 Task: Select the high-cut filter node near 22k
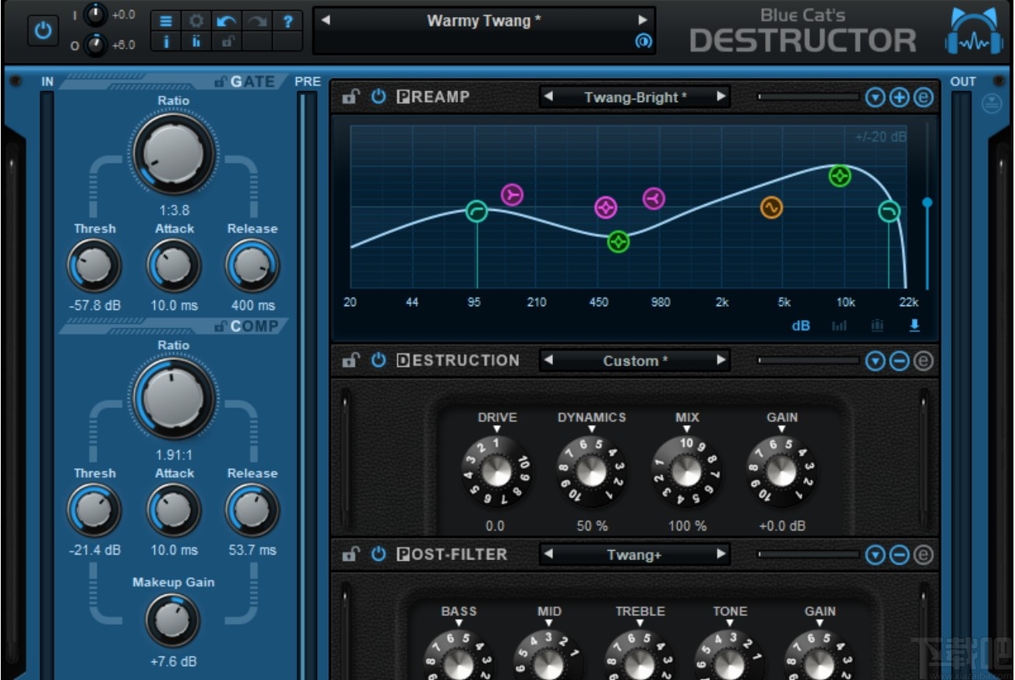(889, 211)
